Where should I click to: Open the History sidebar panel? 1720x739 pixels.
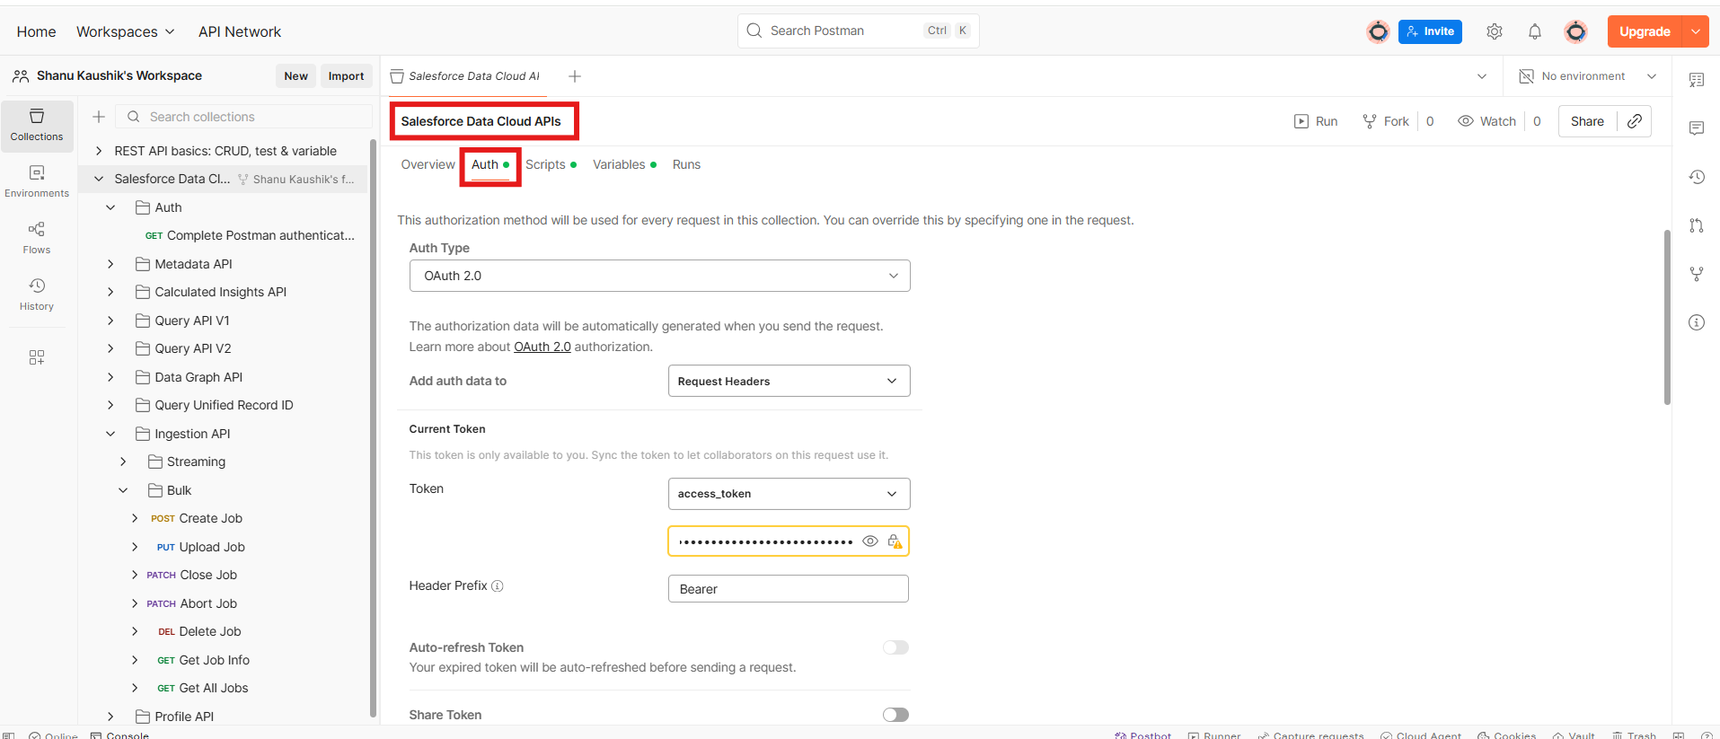pos(37,294)
